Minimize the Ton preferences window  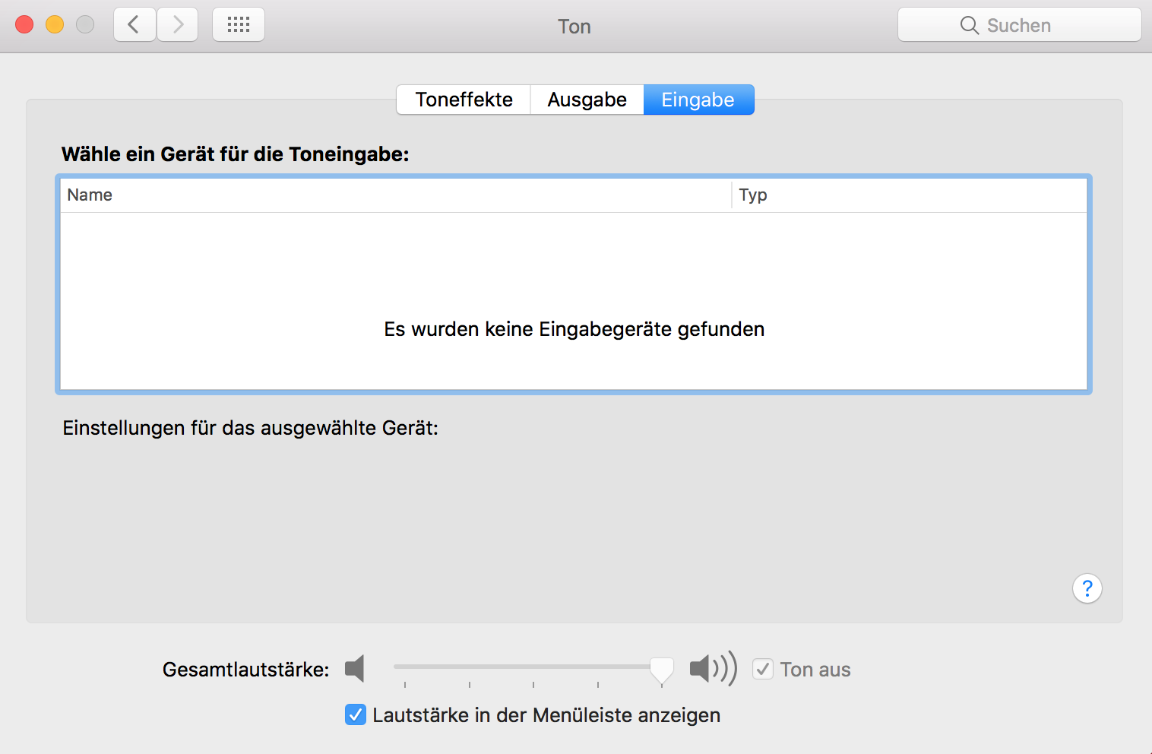pyautogui.click(x=55, y=25)
